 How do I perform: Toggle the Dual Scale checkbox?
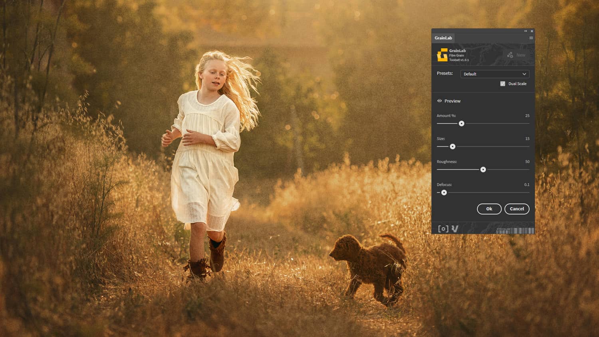503,84
